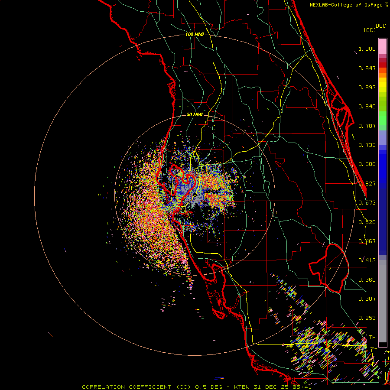
Task: Click the NEXLAB-College of DuPage credit text
Action: tap(348, 5)
